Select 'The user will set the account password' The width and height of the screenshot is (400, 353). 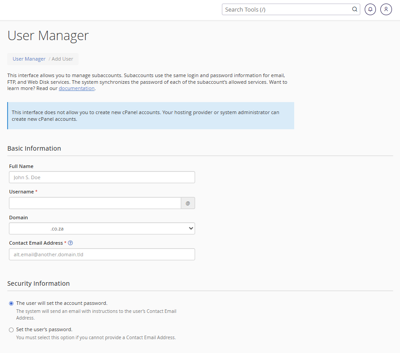11,303
